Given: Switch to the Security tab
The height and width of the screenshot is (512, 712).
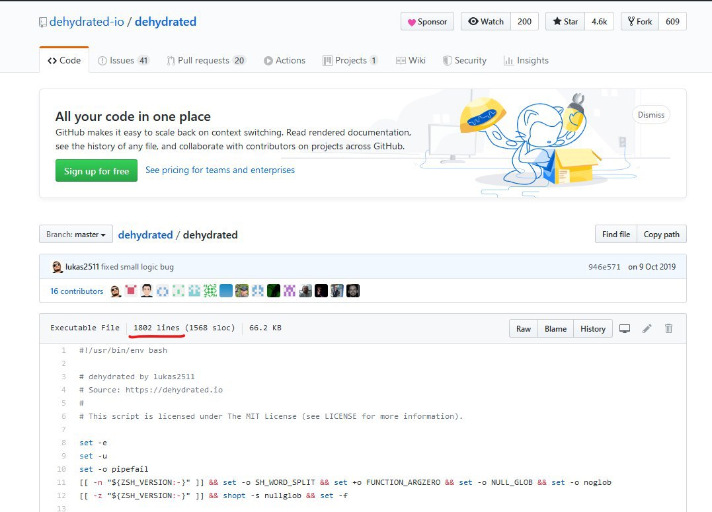Looking at the screenshot, I should point(465,60).
